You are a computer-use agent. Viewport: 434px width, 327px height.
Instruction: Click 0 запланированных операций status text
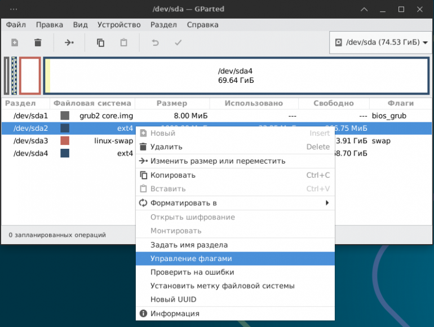57,235
